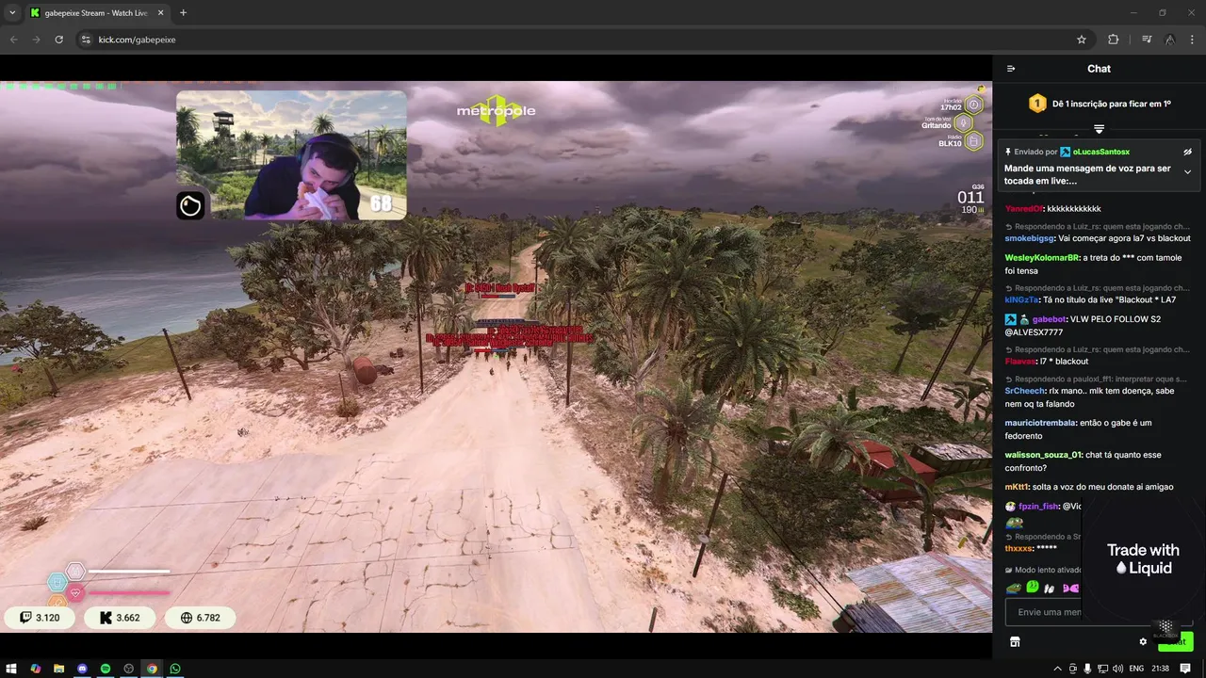Click the Kick 3.662 viewer count pill

click(119, 618)
